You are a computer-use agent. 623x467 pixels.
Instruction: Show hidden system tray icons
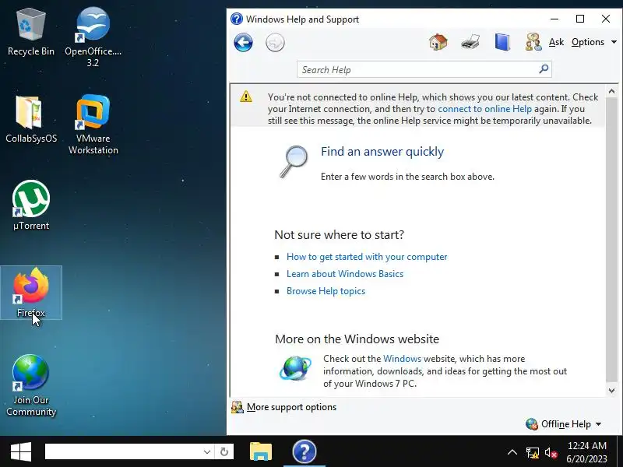512,452
